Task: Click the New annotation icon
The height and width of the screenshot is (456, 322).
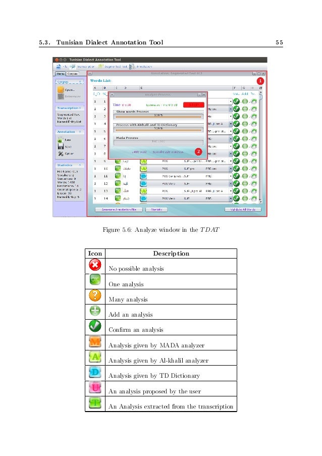Action: pyautogui.click(x=61, y=140)
